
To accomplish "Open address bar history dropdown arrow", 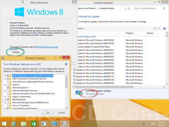I will tap(125, 8).
